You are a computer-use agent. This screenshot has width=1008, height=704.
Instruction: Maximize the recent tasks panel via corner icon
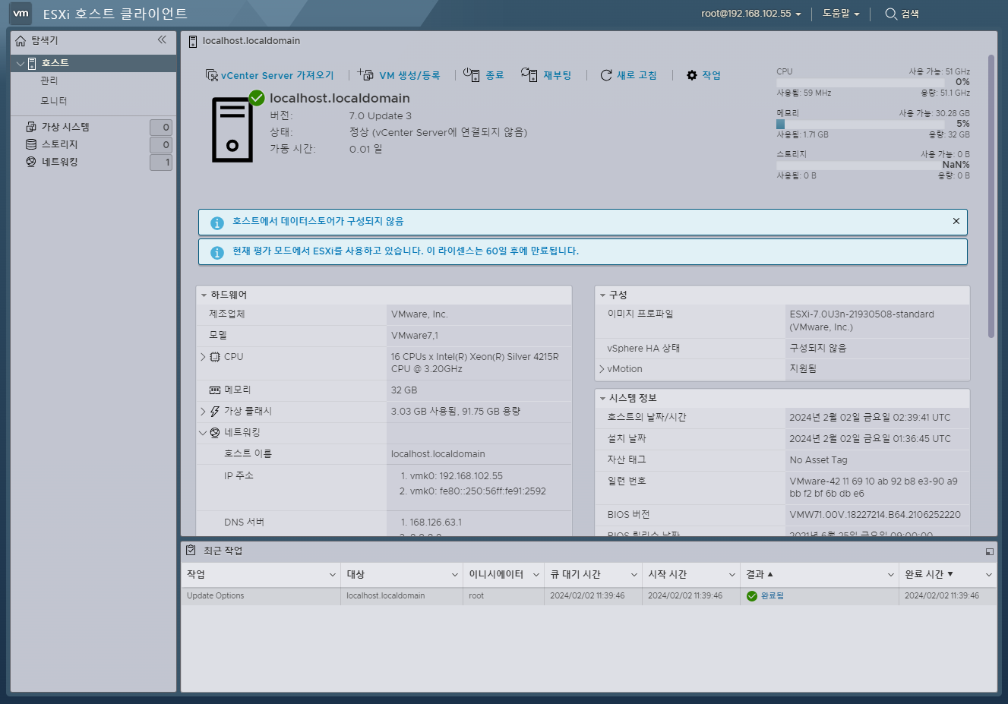[x=989, y=551]
